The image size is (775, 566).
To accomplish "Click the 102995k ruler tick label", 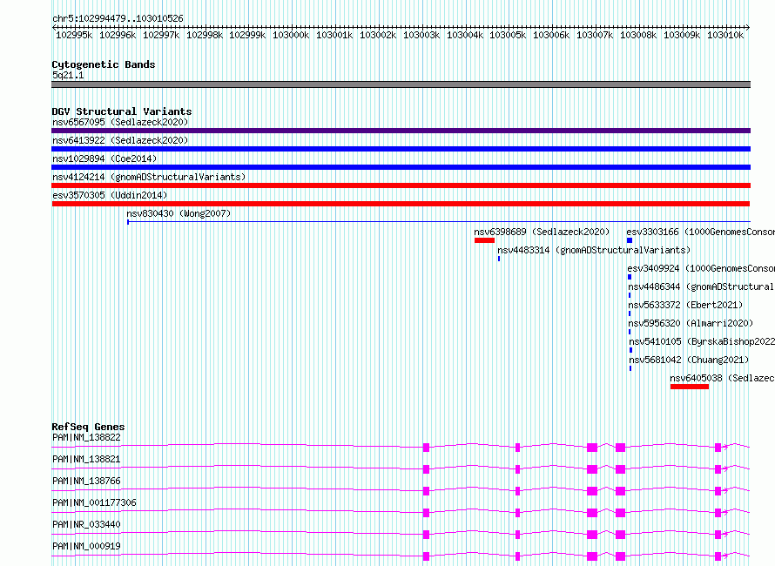I will (x=74, y=35).
